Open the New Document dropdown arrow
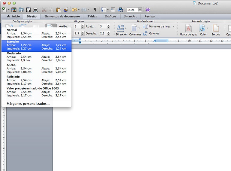231x171 pixels. pos(9,10)
